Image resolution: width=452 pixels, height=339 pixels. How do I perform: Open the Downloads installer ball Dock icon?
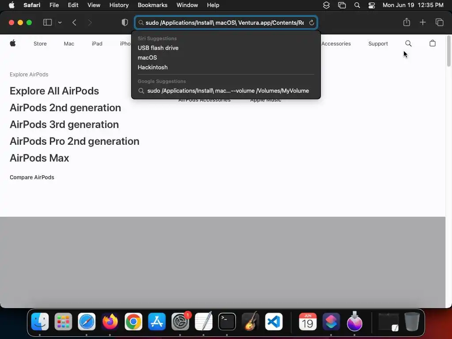click(x=354, y=321)
